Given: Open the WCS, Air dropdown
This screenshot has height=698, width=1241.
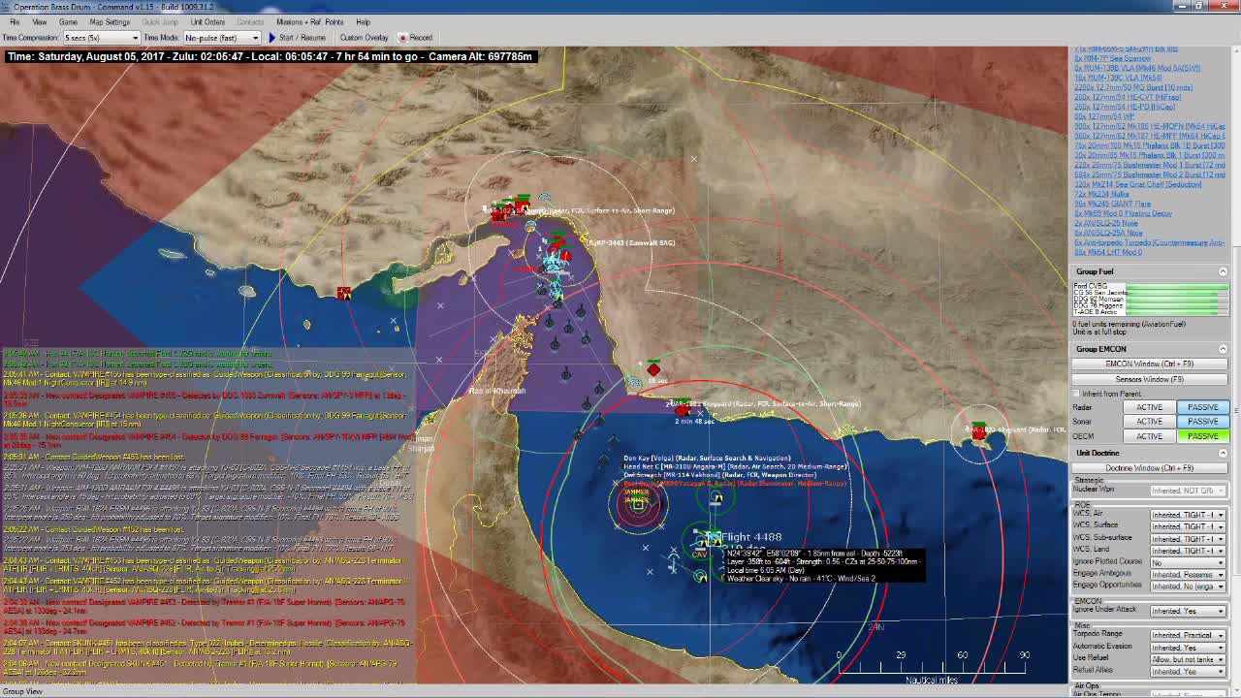Looking at the screenshot, I should 1188,515.
